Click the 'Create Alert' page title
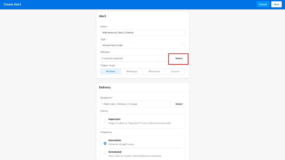 click(x=12, y=4)
